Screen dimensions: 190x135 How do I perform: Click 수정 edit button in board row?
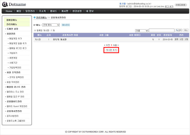click(181, 39)
